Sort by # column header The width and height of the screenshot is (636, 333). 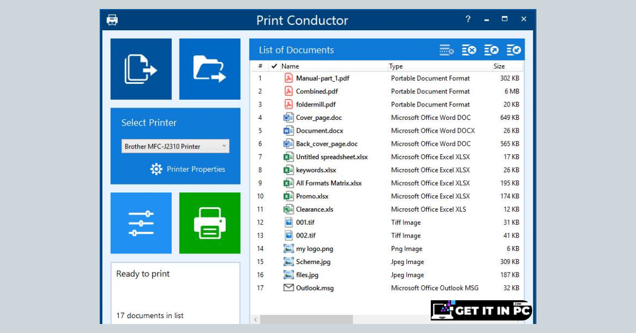pos(260,66)
